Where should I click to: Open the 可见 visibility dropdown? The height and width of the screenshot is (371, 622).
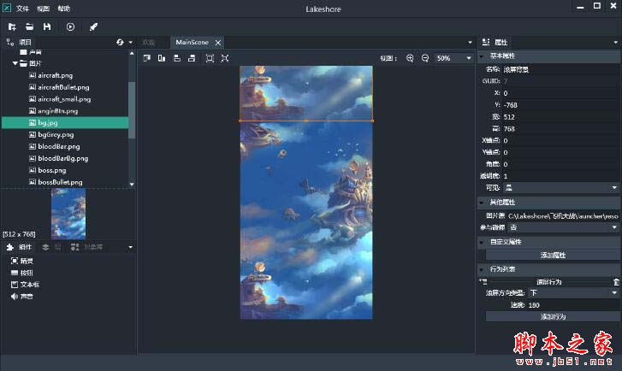561,188
